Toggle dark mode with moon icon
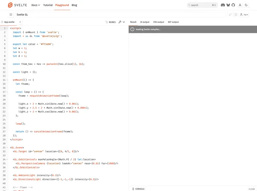Viewport: 257px width, 191px height. point(246,5)
